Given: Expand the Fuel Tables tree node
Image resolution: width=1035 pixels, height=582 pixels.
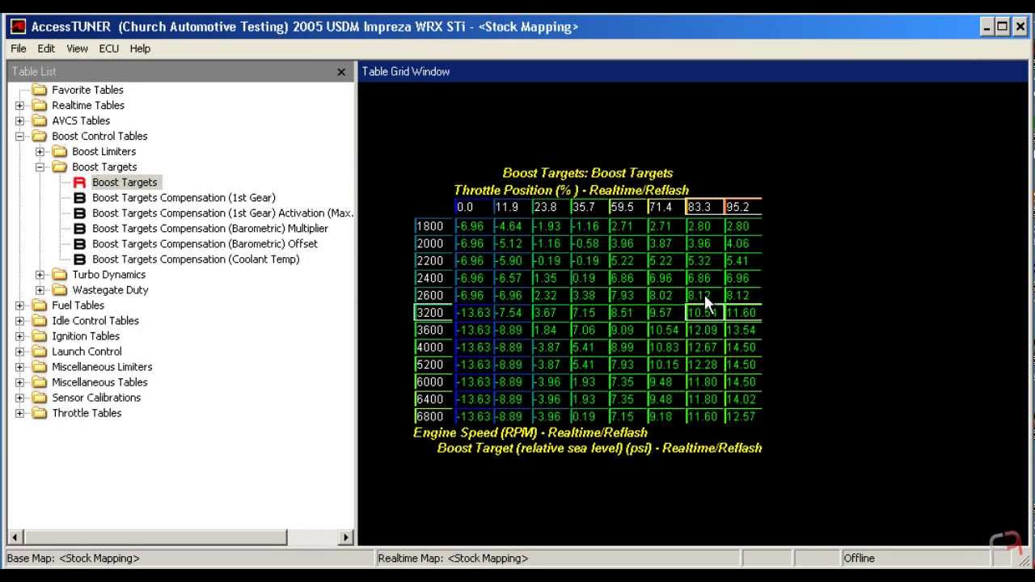Looking at the screenshot, I should point(19,306).
